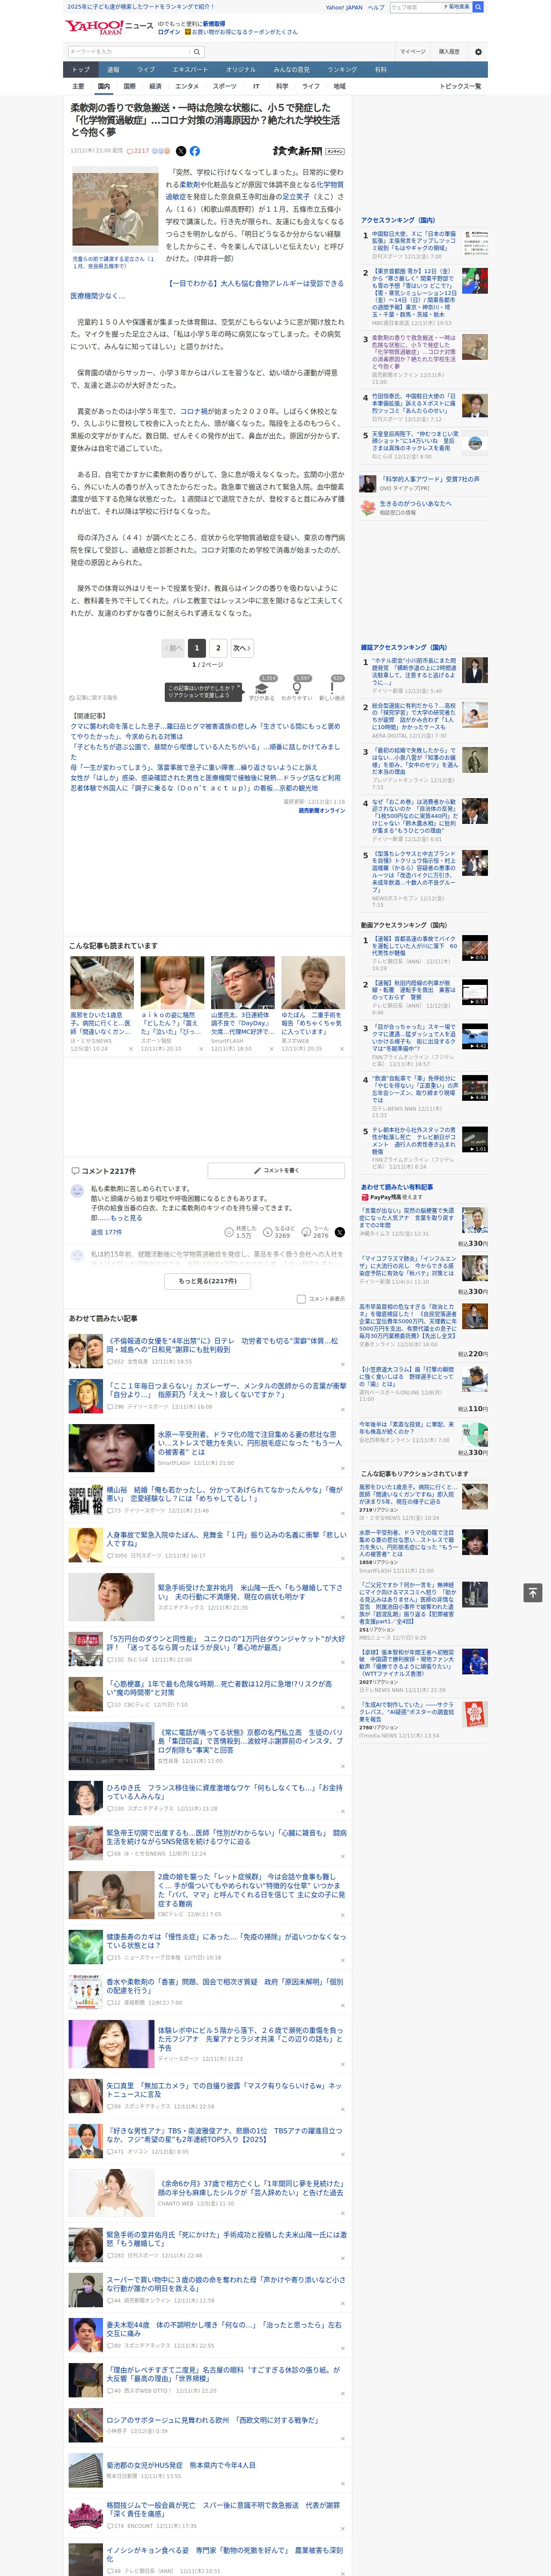
Task: Click 記事に関する報告 report icon link
Action: click(94, 698)
